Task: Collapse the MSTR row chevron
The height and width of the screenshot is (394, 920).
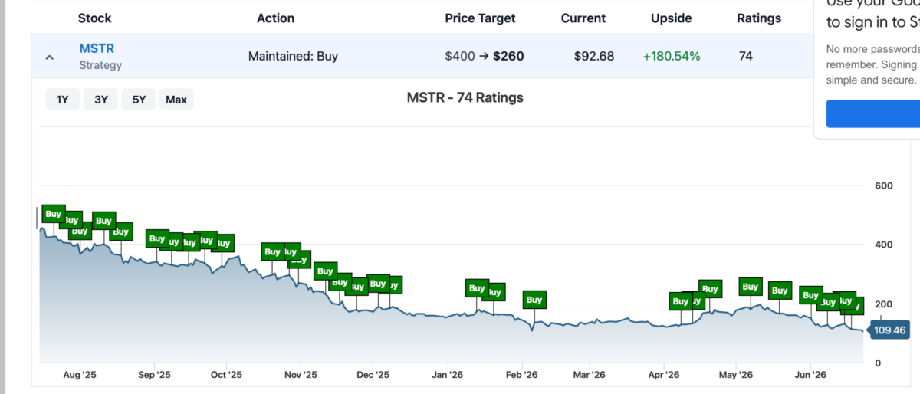Action: (x=49, y=57)
